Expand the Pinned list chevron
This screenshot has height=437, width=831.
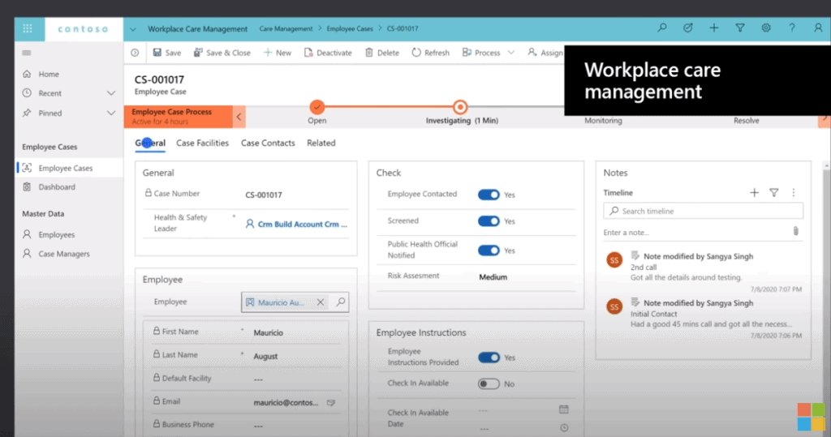[x=110, y=114]
